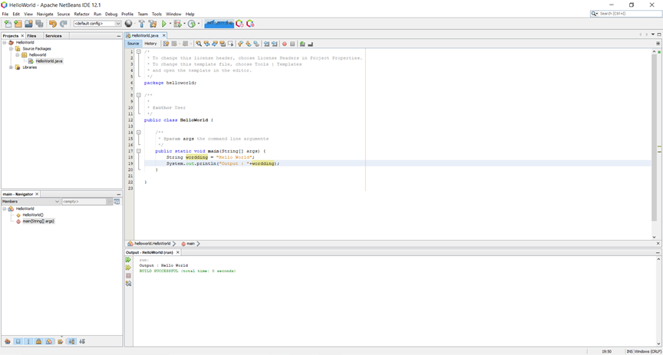The image size is (663, 355).
Task: Click the Find Selection magnifier icon
Action: click(199, 44)
